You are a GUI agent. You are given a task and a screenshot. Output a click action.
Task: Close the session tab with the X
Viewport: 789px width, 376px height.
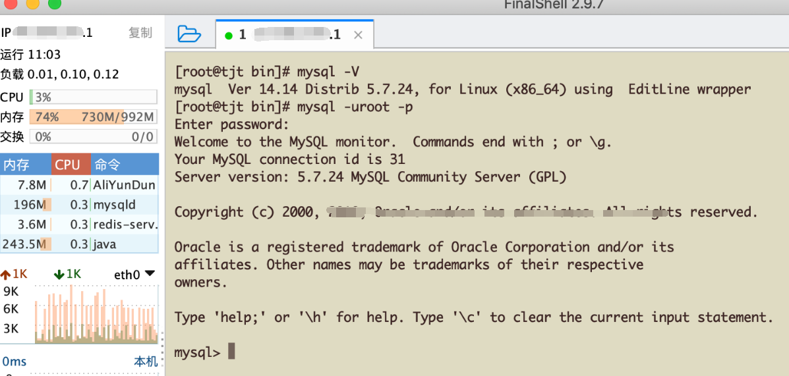click(358, 35)
